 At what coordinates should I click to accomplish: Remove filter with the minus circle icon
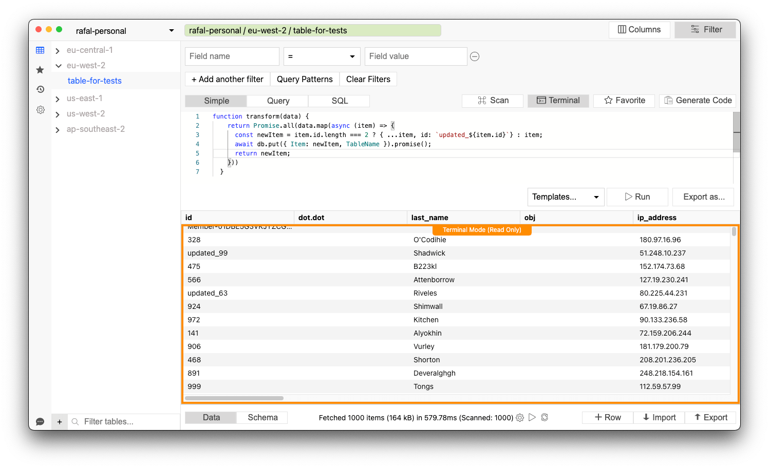coord(475,56)
